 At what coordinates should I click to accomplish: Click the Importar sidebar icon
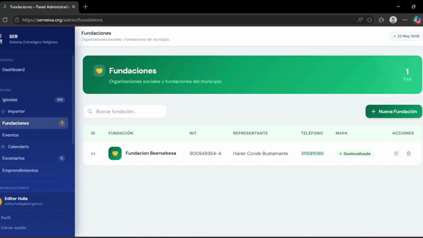point(3,111)
